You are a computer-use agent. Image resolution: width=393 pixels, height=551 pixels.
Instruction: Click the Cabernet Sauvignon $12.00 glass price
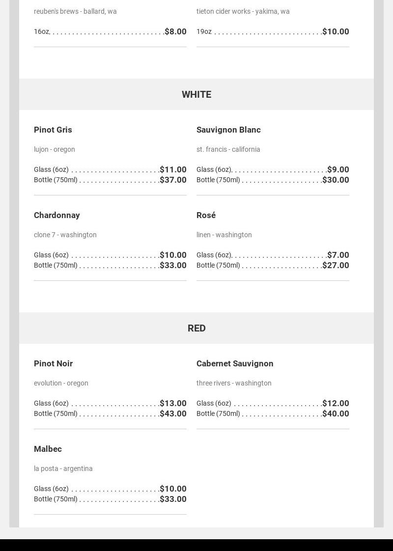point(336,403)
